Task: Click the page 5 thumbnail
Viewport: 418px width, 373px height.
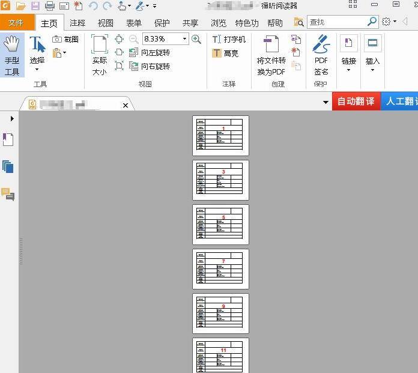Action: 220,224
